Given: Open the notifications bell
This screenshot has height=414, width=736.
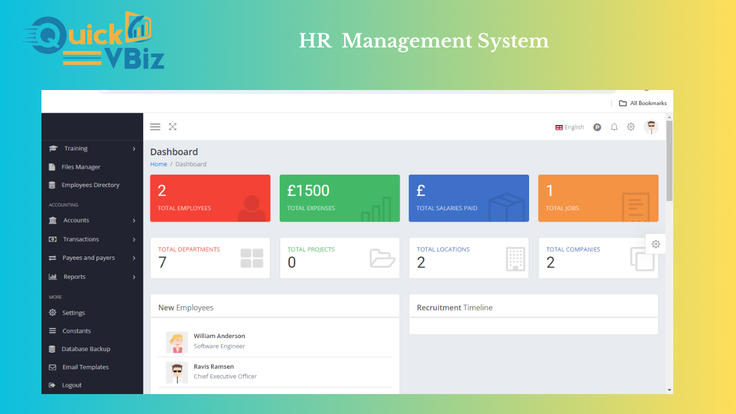Looking at the screenshot, I should 614,127.
